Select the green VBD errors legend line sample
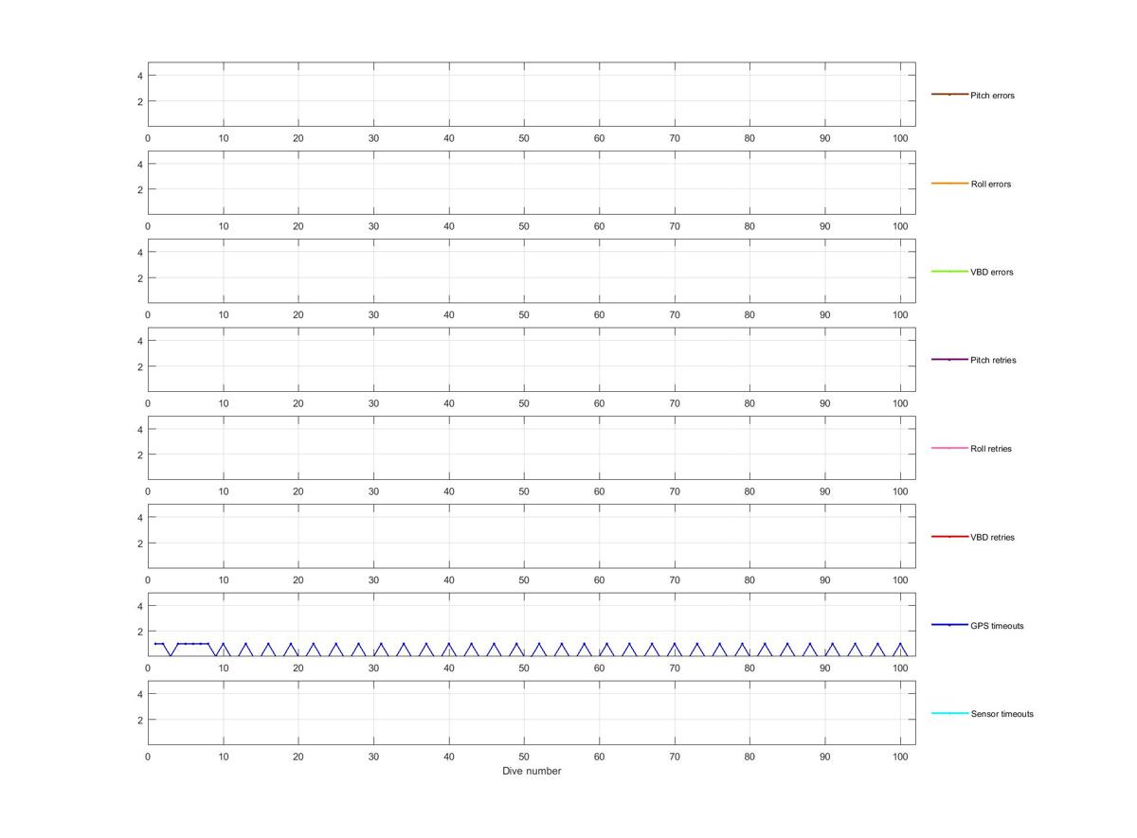The width and height of the screenshot is (1137, 838). tap(949, 272)
